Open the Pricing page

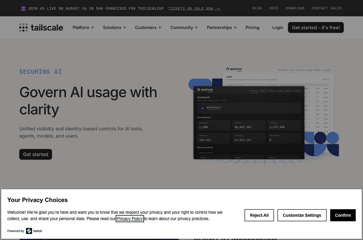(253, 27)
